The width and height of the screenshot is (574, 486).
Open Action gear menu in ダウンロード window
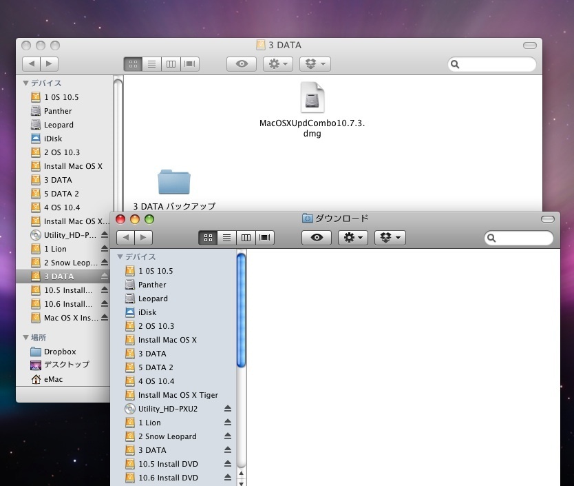point(353,238)
